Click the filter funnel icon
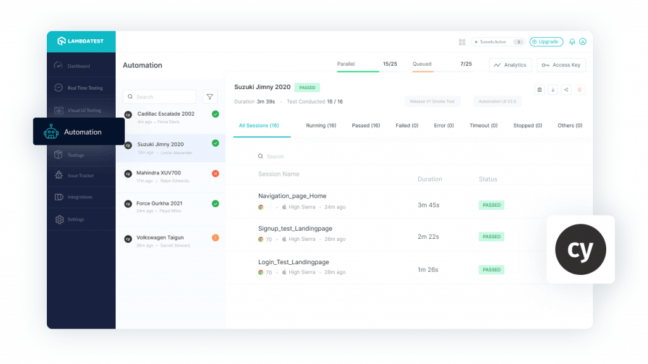This screenshot has width=648, height=364. pyautogui.click(x=210, y=97)
